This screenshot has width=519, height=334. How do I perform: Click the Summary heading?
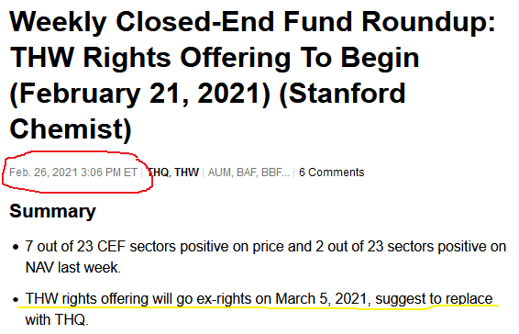point(52,211)
